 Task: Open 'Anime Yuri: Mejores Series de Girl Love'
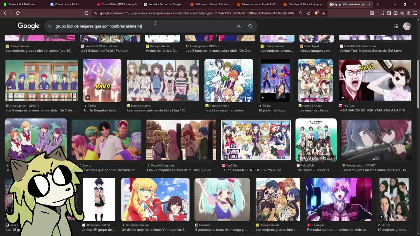(x=371, y=51)
